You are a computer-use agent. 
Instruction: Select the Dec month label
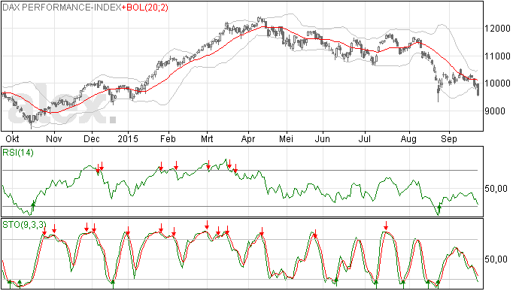point(92,138)
